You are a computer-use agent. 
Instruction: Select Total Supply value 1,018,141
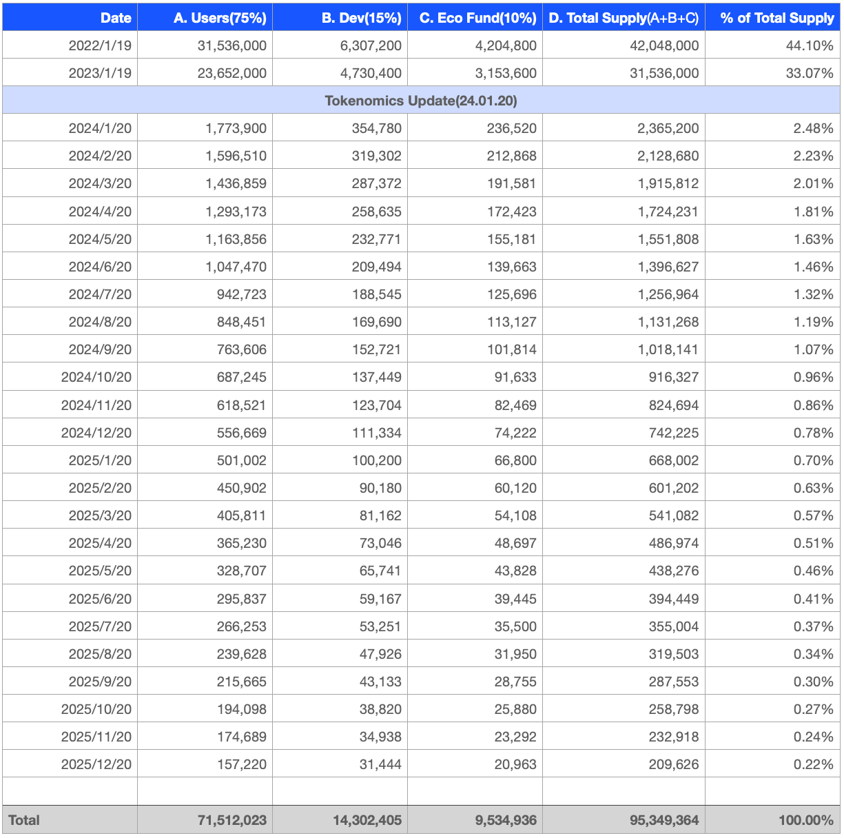click(x=668, y=349)
